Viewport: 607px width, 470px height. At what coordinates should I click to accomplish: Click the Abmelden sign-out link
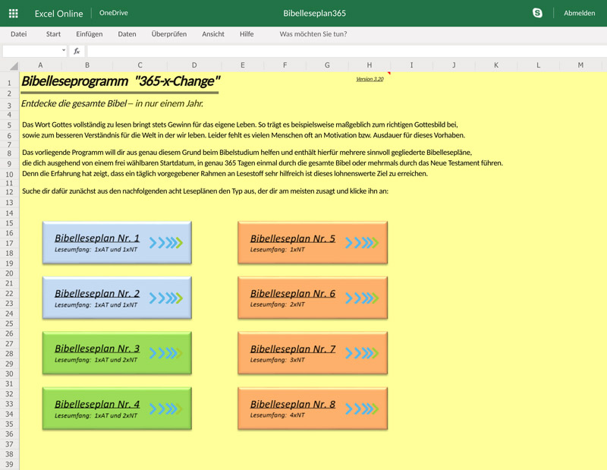tap(579, 13)
